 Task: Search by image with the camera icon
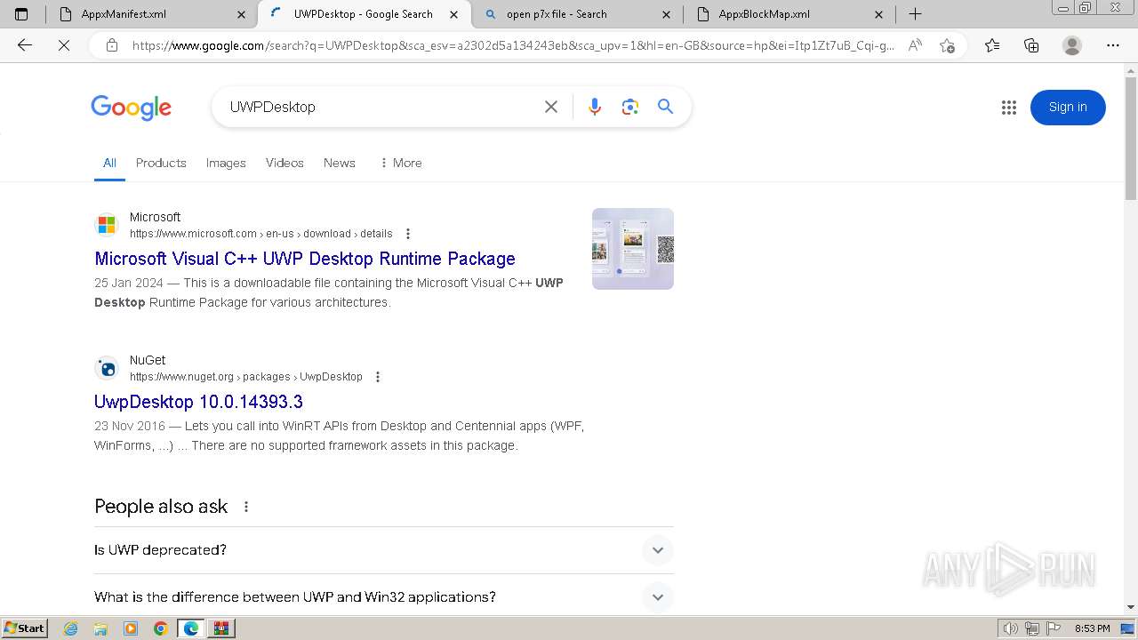point(630,107)
